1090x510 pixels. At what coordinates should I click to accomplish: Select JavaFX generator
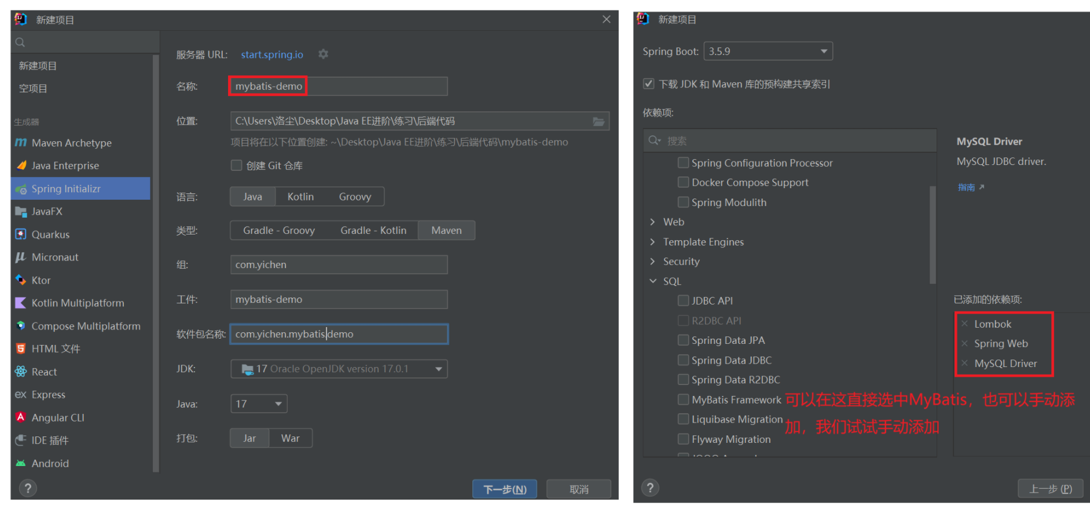(80, 211)
